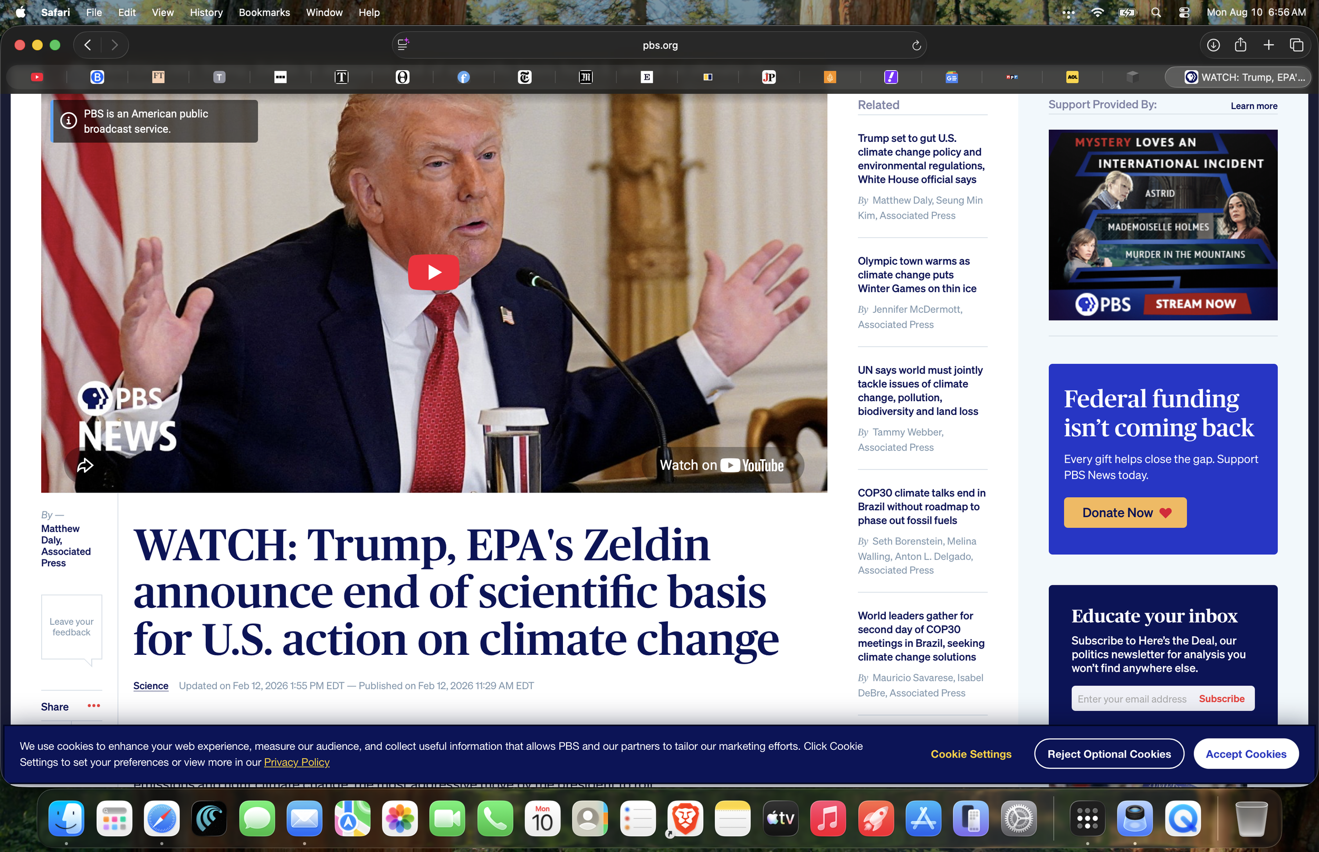The width and height of the screenshot is (1319, 852).
Task: Open the Bookmarks menu
Action: click(264, 12)
